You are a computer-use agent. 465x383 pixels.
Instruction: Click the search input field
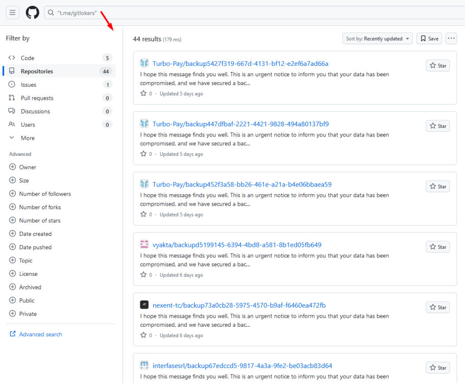(227, 13)
